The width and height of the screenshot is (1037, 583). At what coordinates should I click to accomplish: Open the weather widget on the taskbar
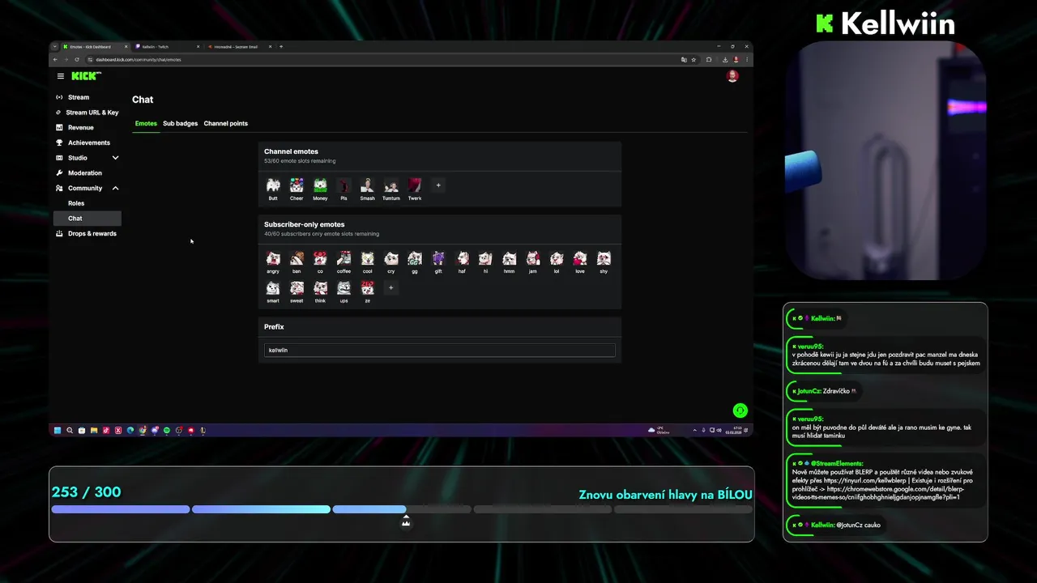657,430
